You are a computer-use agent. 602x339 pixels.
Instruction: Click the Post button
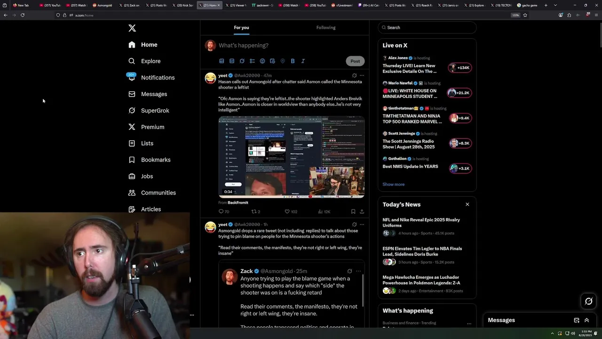tap(355, 61)
